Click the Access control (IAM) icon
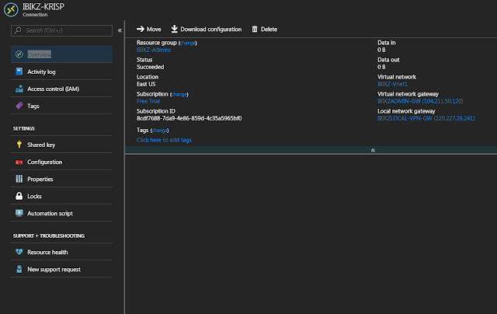This screenshot has height=314, width=497. [x=19, y=89]
